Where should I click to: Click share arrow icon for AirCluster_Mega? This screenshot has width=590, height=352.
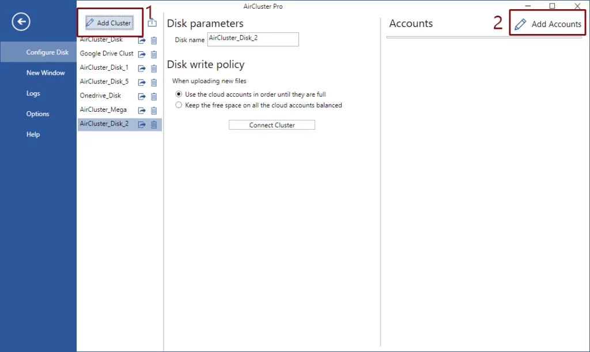[x=142, y=110]
